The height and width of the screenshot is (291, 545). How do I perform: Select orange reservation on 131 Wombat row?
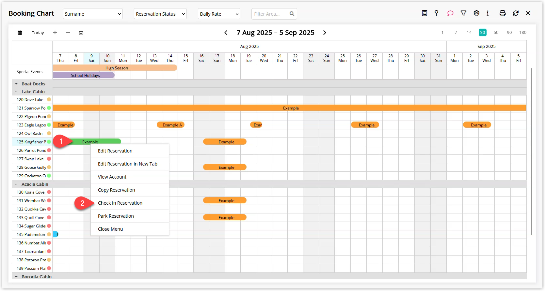[x=225, y=200]
